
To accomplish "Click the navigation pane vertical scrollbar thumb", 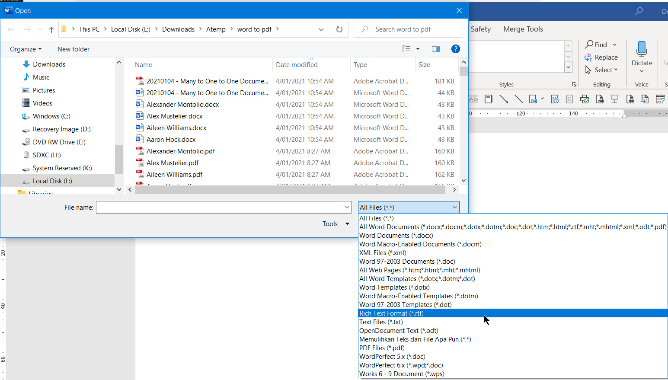I will [x=119, y=159].
